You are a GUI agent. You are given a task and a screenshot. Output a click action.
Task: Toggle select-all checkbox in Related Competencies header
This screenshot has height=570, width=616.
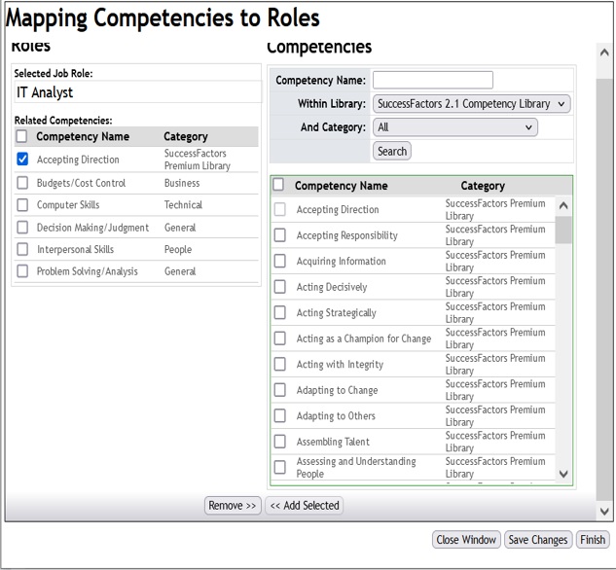tap(21, 136)
